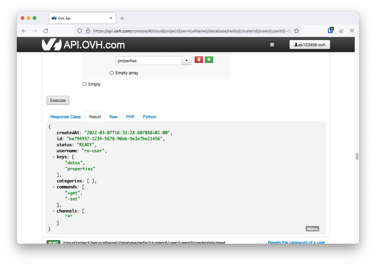
Task: Click the green plus icon to add a parameter
Action: tap(209, 60)
